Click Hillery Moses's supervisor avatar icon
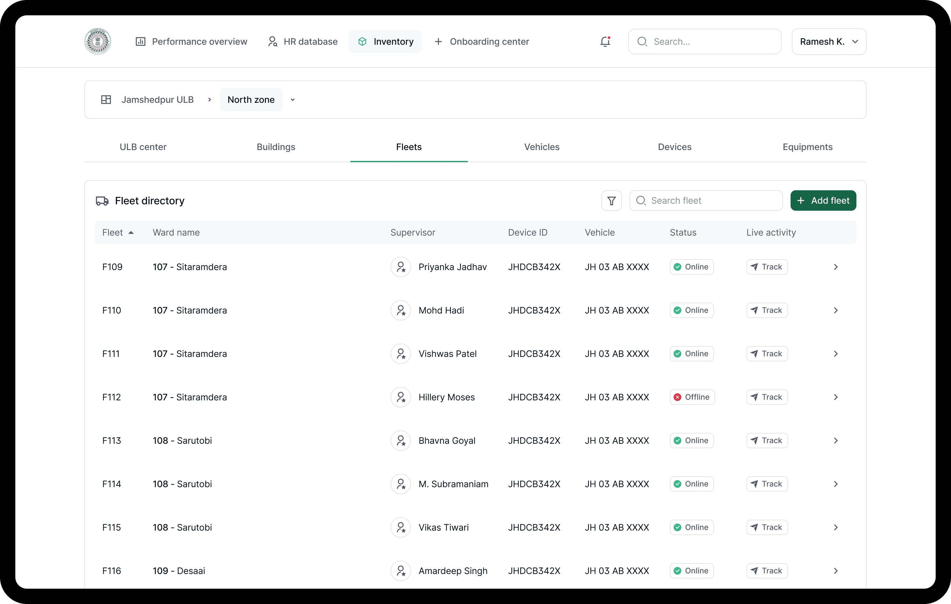This screenshot has height=604, width=951. [x=400, y=397]
